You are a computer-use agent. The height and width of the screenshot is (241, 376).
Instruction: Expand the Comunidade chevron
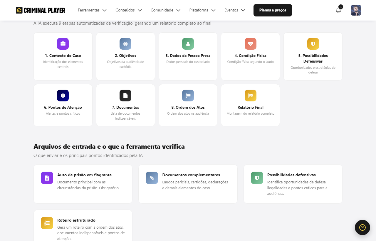178,10
